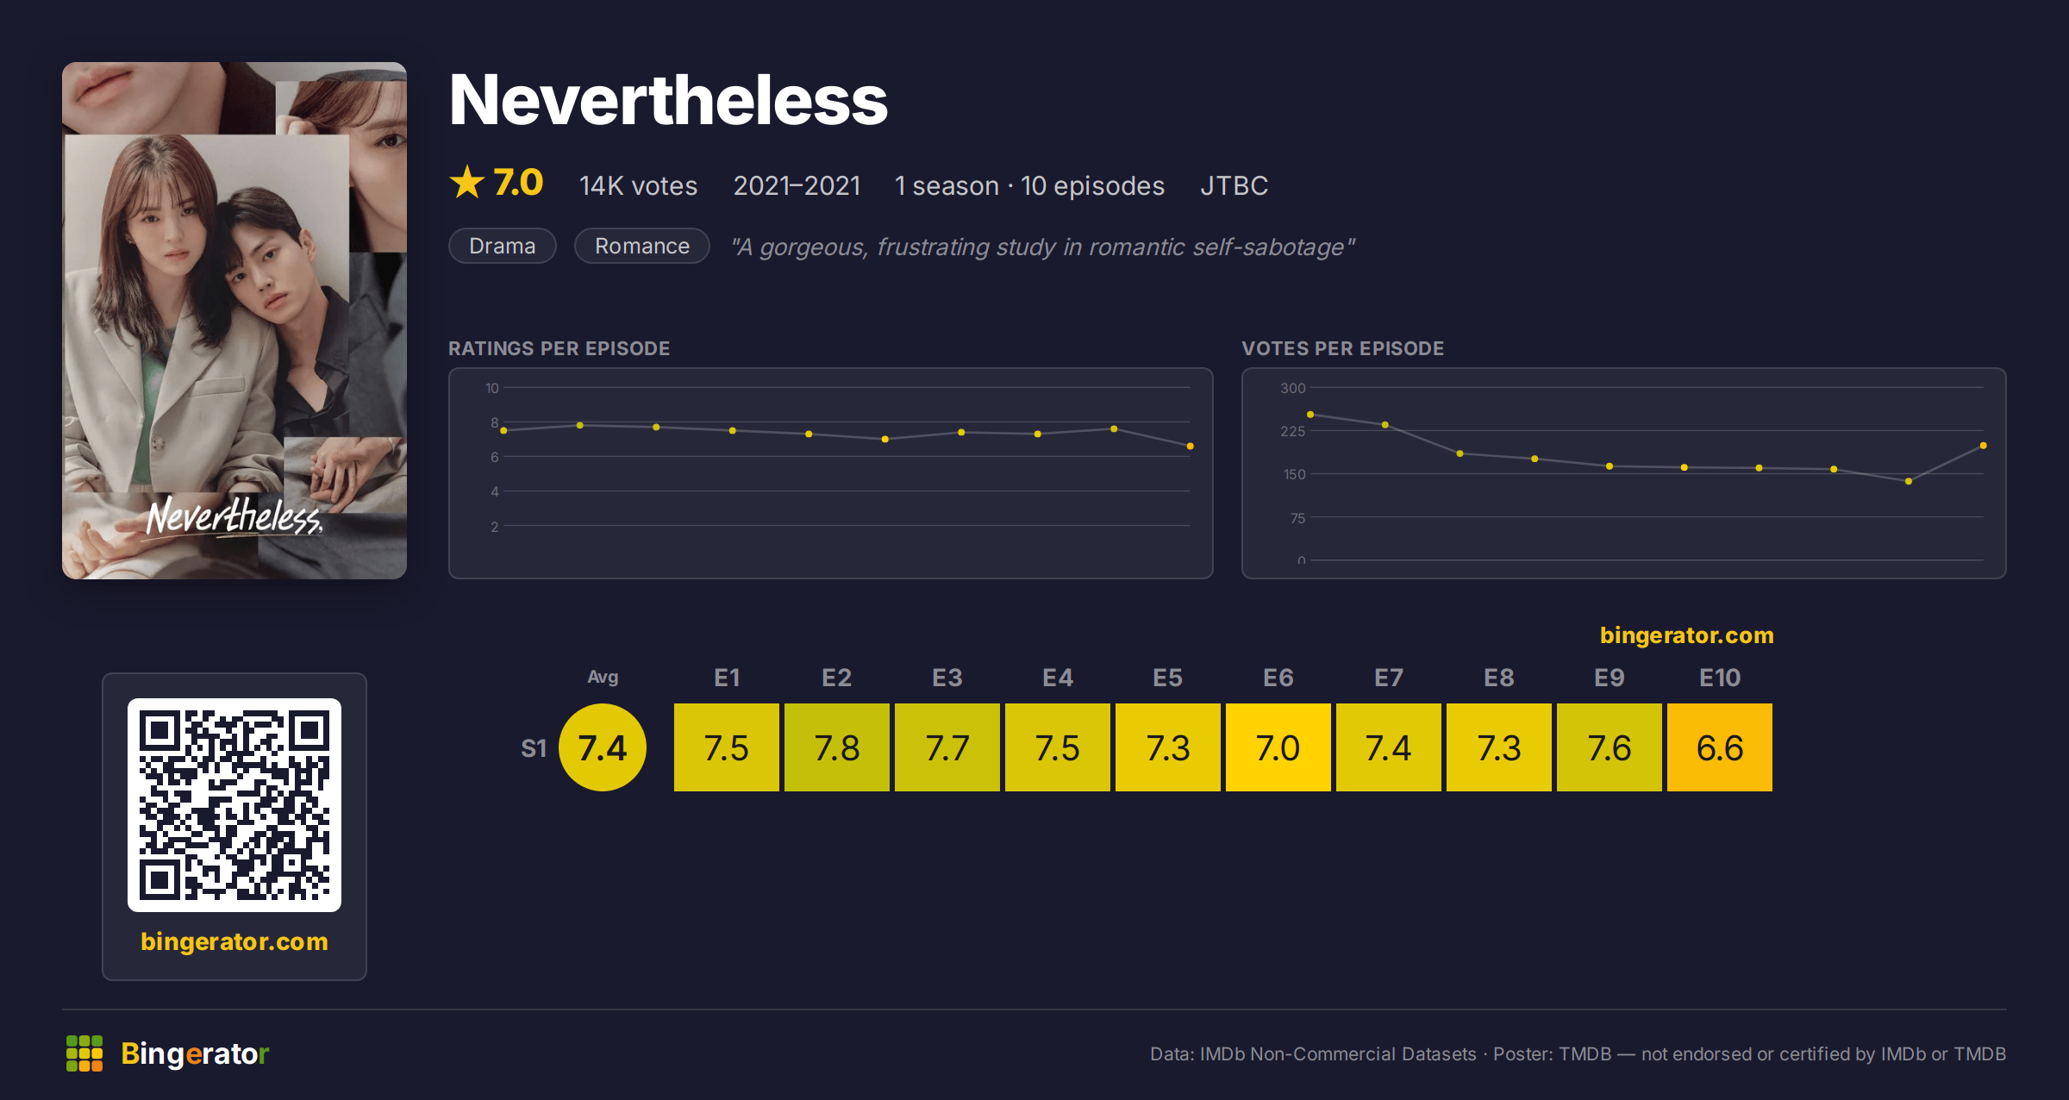2069x1100 pixels.
Task: Click the E9 rating tile 7.6
Action: tap(1610, 747)
